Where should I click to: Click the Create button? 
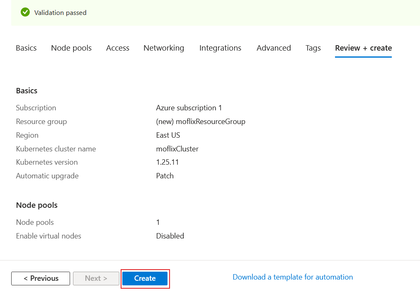tap(145, 278)
